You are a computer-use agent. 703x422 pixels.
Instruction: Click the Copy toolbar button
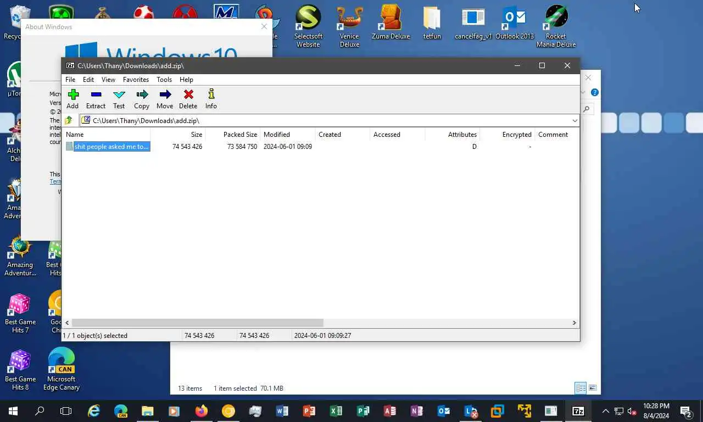coord(142,99)
